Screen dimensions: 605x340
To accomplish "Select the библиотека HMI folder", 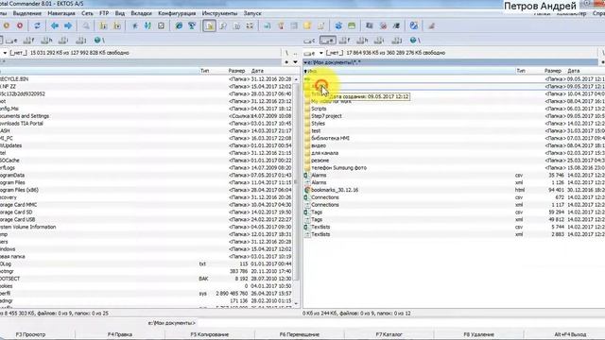I will [330, 138].
